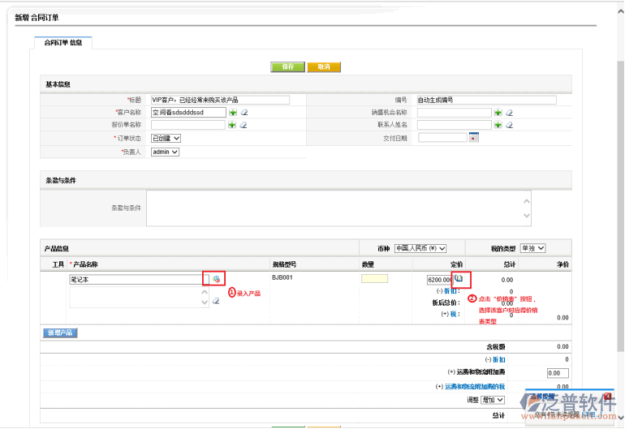
Task: Click the price list icon beside 定价
Action: pos(459,278)
